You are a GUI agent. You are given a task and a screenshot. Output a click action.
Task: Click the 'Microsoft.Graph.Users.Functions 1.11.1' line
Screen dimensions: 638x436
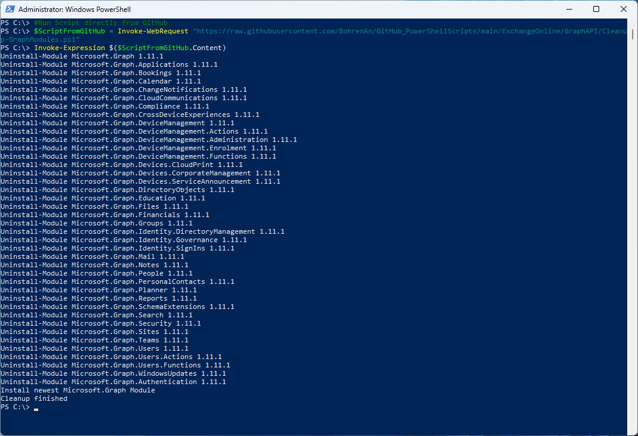pyautogui.click(x=115, y=365)
